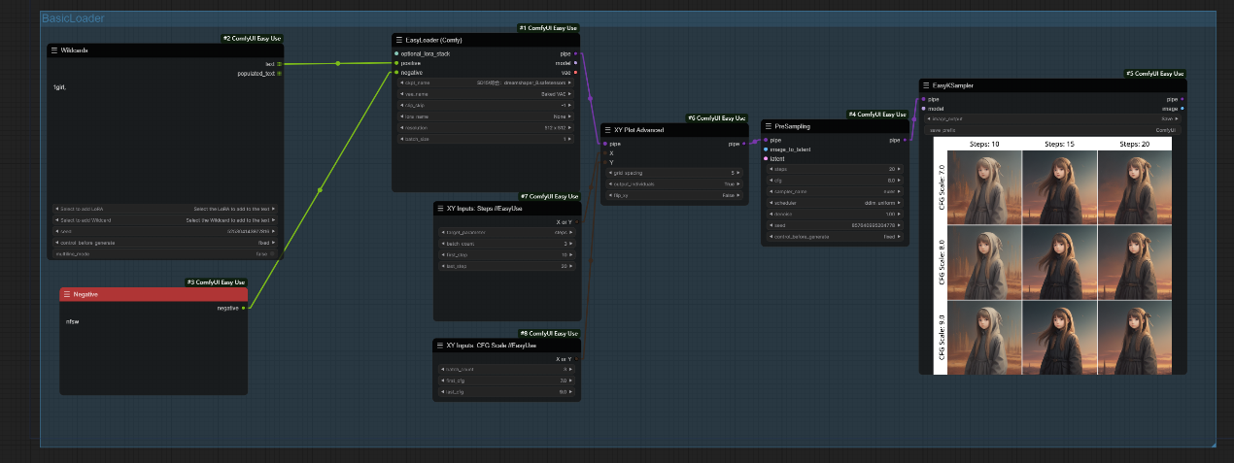The width and height of the screenshot is (1234, 463).
Task: Click the Negative prompt text field
Action: (154, 349)
